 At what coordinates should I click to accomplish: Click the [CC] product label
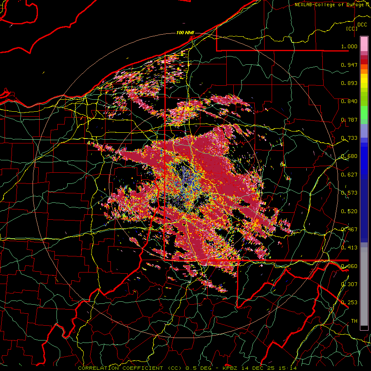tap(352, 28)
